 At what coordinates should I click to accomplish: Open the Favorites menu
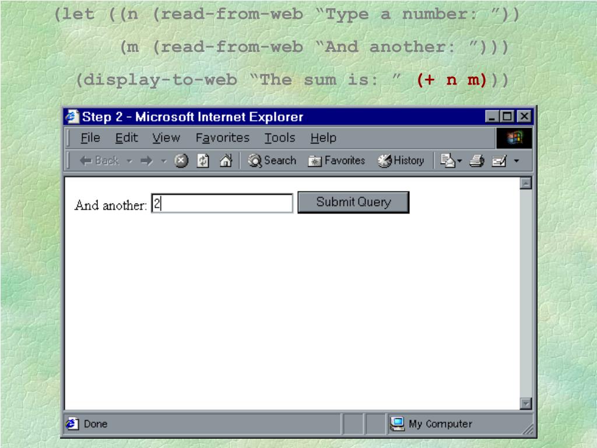pos(222,138)
